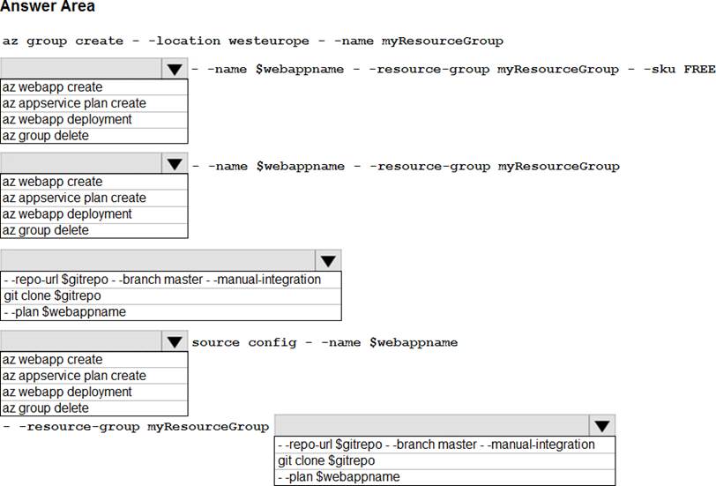
Task: Select 'az group delete' under the --sku FREE dropdown
Action: pos(46,136)
